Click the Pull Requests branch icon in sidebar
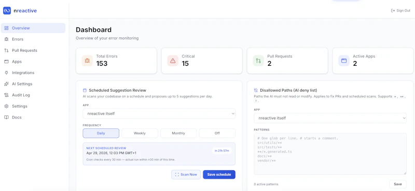Viewport: 415px width, 191px height. pyautogui.click(x=7, y=50)
